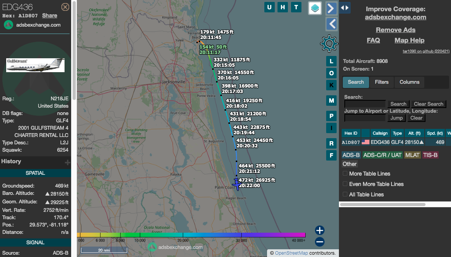Click the U map toggle button
The width and height of the screenshot is (451, 257).
[269, 7]
